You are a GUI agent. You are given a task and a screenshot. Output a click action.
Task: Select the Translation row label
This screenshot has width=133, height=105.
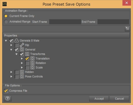point(43,58)
